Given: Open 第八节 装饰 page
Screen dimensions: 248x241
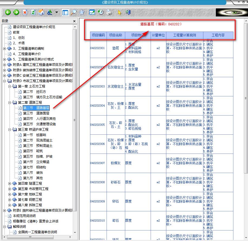Looking at the screenshot, I should click(33, 173).
